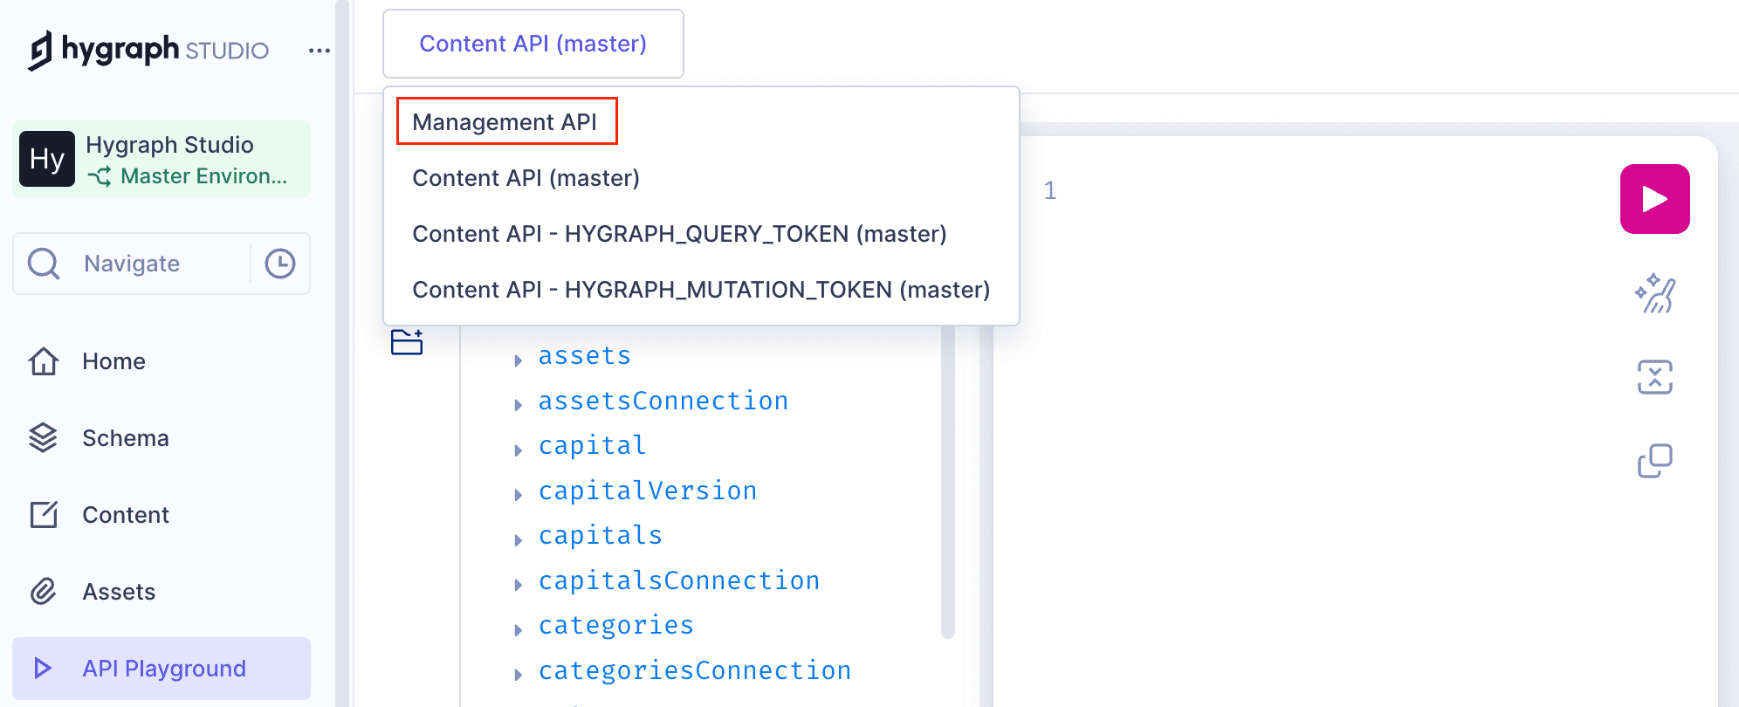The image size is (1739, 707).
Task: Click the Assets paperclip icon
Action: click(x=44, y=592)
